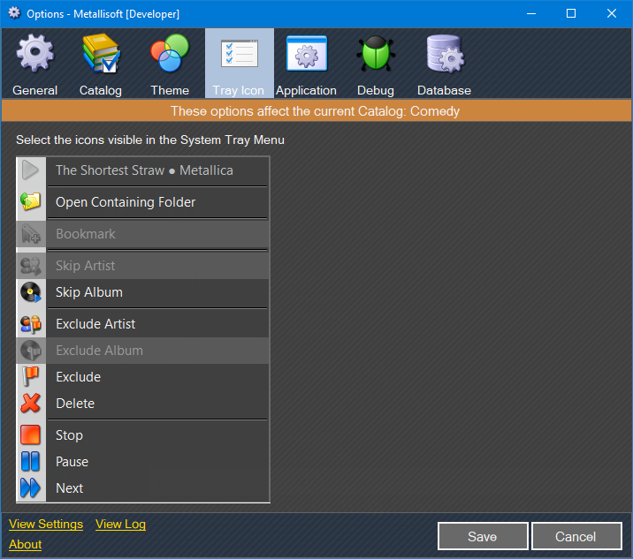Click the Skip Album vinyl icon
Viewport: 633px width, 559px height.
click(31, 292)
